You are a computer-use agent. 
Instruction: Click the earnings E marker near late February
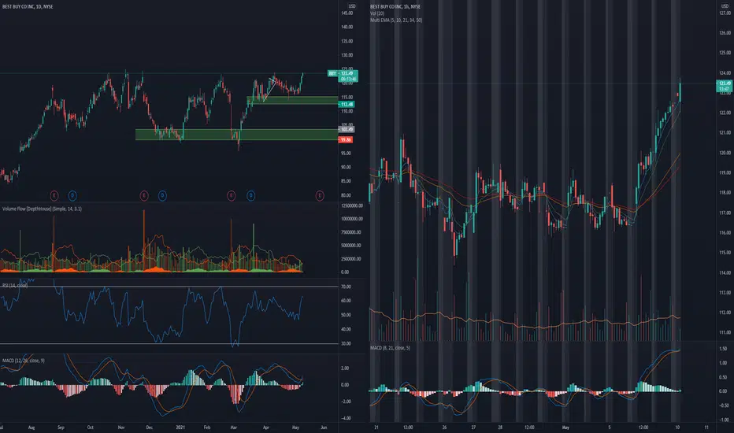click(231, 195)
